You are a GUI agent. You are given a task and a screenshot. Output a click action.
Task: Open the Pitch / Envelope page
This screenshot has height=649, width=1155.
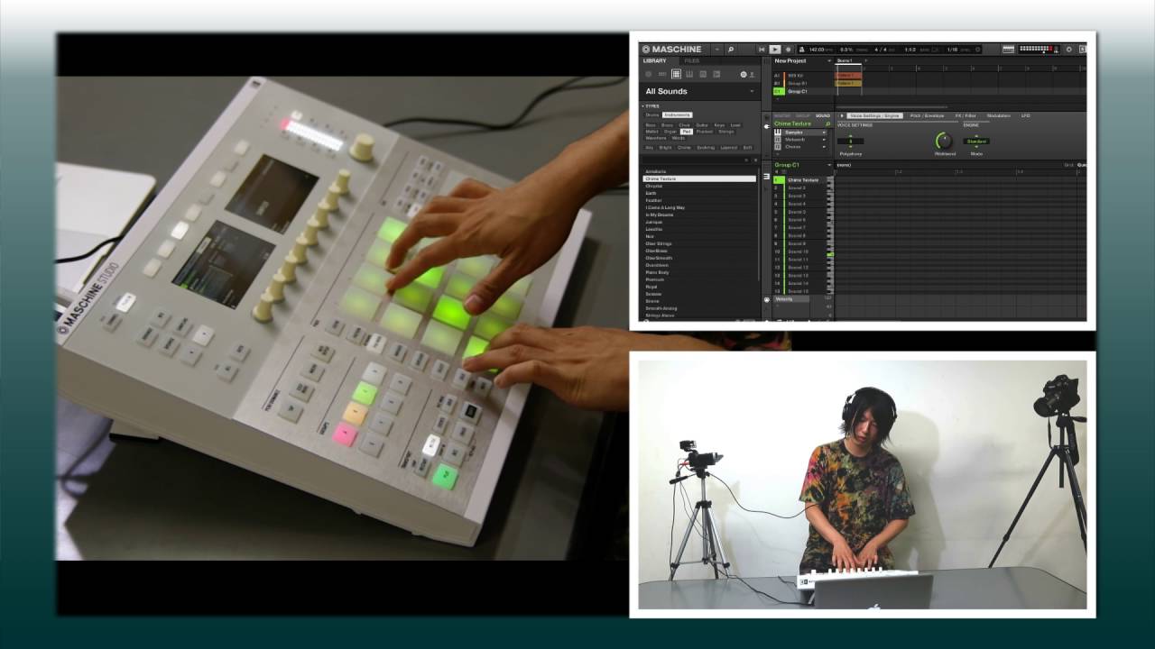tap(927, 115)
